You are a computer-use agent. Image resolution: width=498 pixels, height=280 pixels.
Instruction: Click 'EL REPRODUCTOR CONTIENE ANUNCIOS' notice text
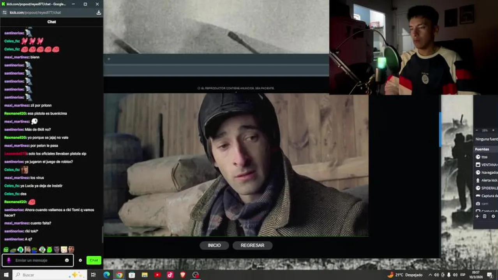coord(236,88)
